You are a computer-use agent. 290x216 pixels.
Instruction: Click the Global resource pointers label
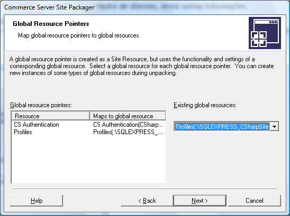41,105
